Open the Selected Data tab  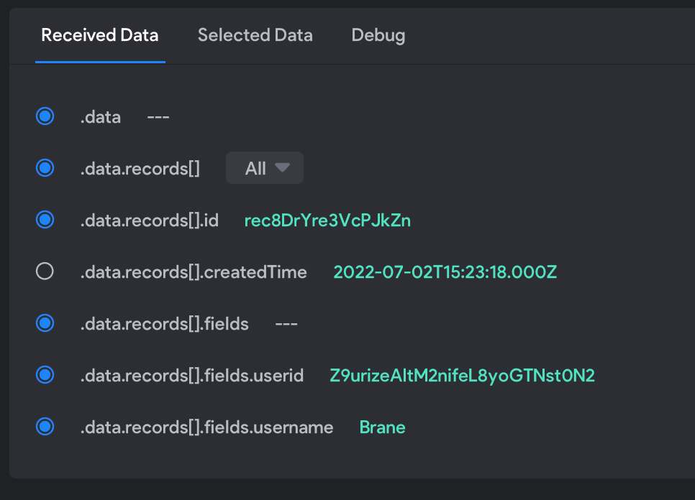tap(255, 35)
